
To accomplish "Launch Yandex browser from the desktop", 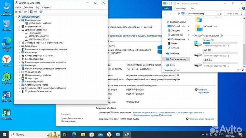I will click(x=6, y=60).
